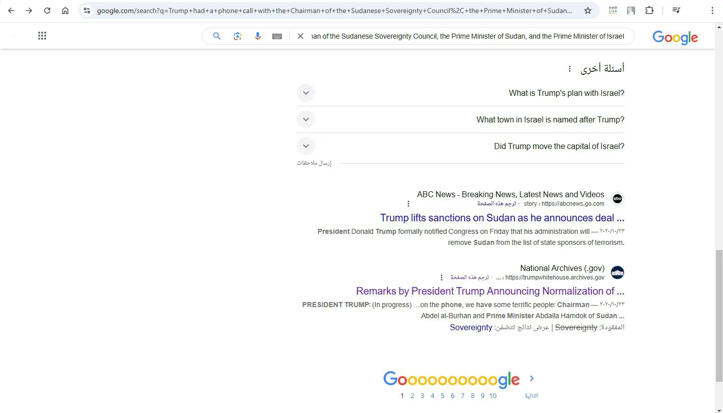Go to results page 3
The height and width of the screenshot is (413, 723).
tap(422, 396)
